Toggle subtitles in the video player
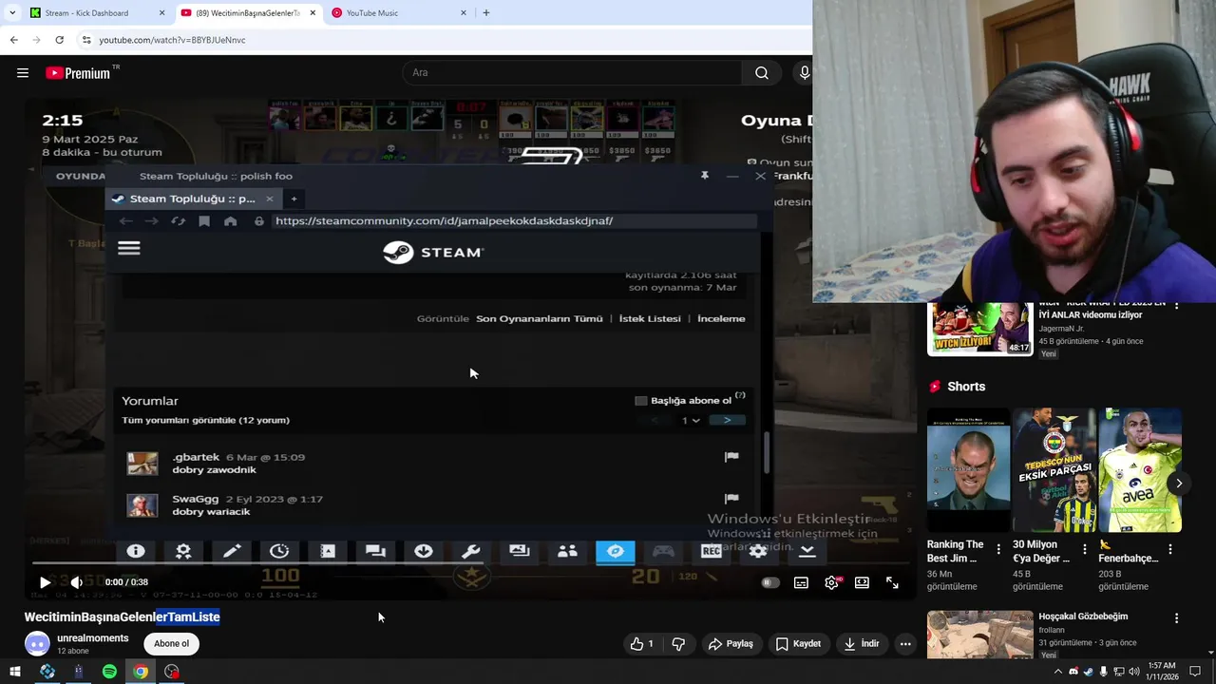Image resolution: width=1216 pixels, height=684 pixels. click(x=801, y=582)
